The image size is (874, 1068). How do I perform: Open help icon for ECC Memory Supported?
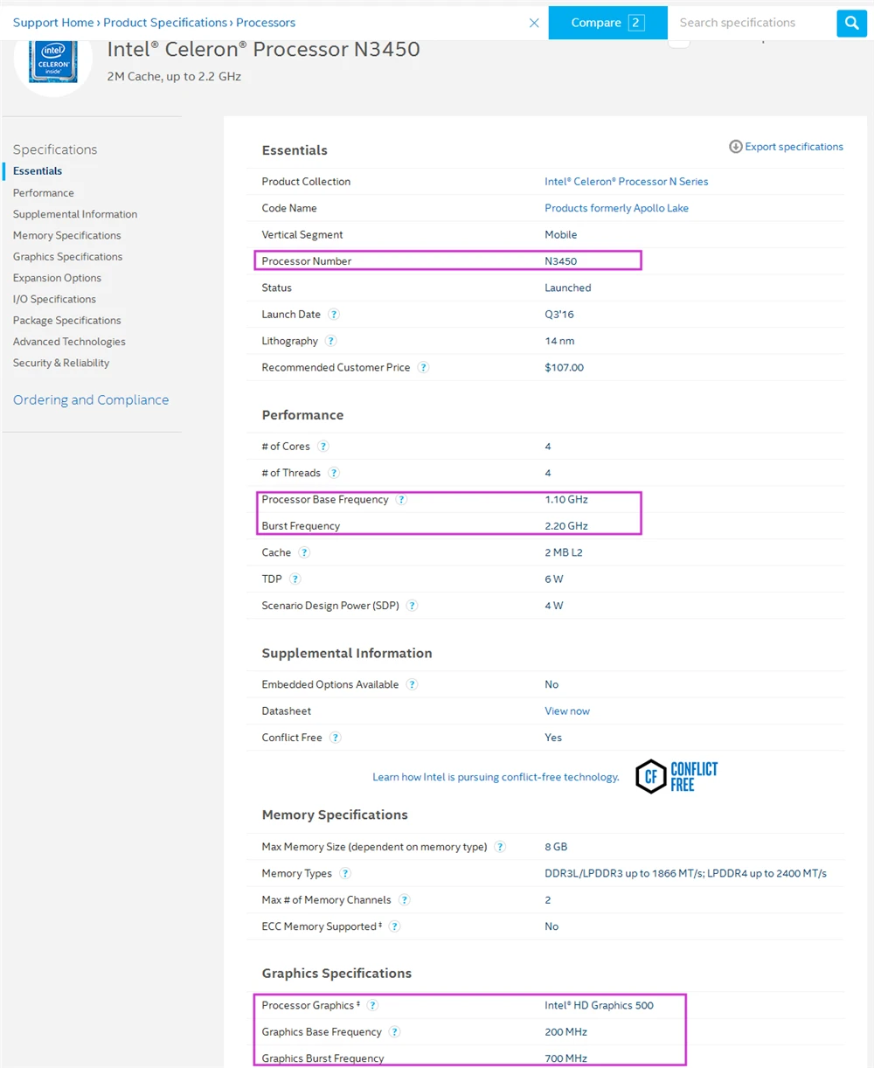[394, 926]
